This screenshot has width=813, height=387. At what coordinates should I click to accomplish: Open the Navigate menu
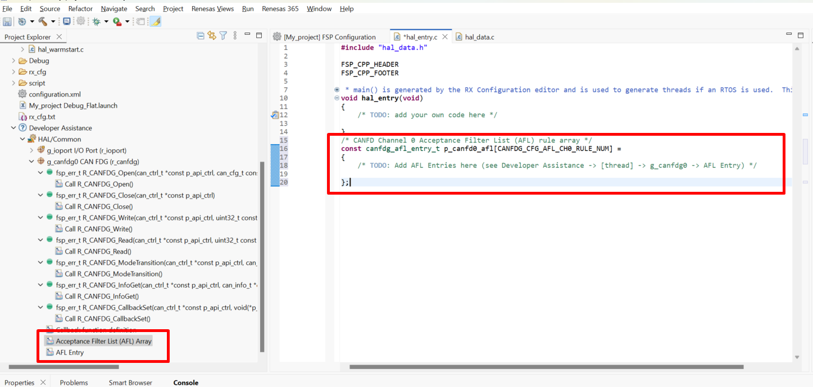[x=114, y=8]
